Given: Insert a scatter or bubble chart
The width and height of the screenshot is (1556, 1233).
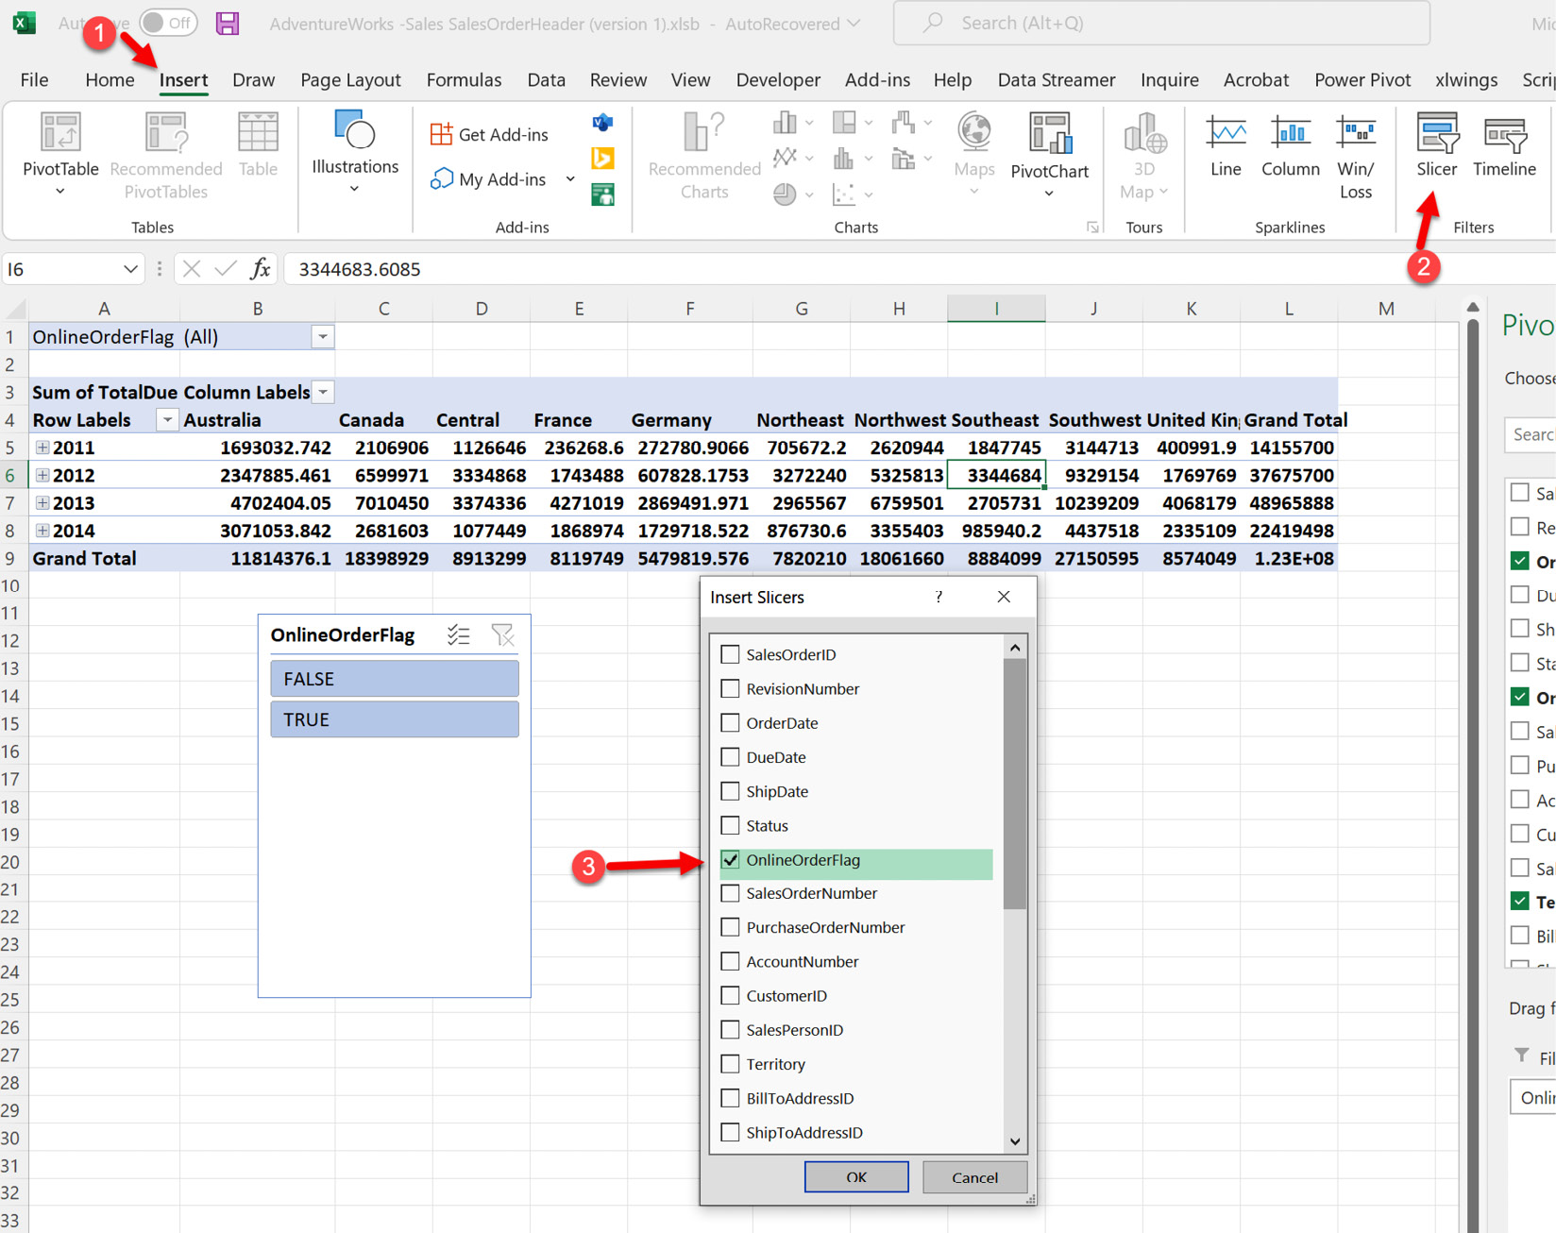Looking at the screenshot, I should coord(852,194).
